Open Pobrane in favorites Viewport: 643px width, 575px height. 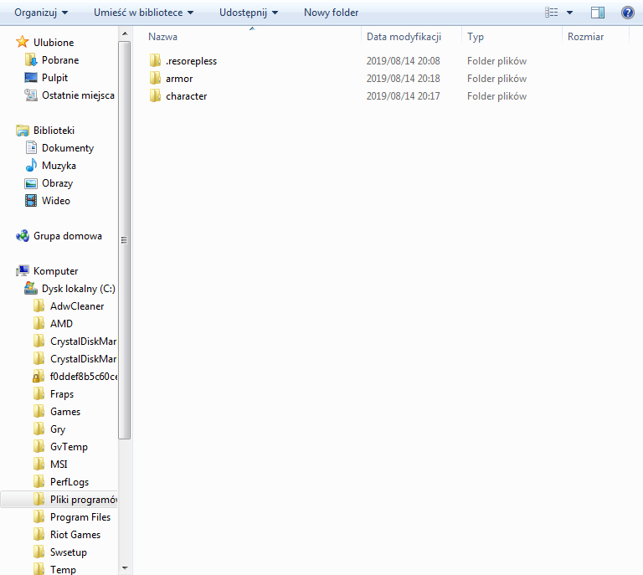60,60
